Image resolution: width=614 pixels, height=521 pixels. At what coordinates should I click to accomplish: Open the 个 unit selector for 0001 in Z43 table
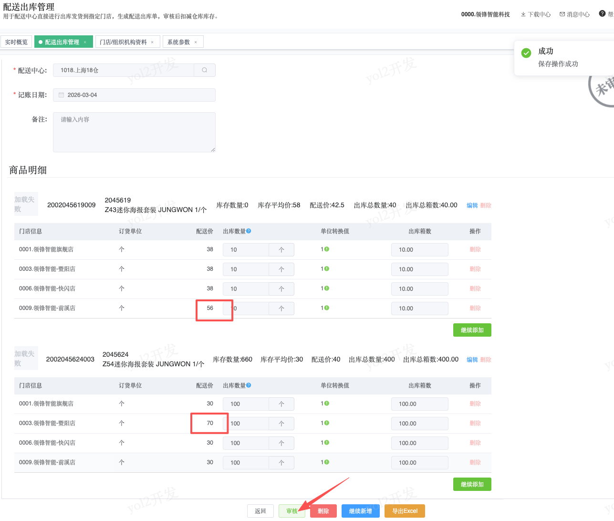(x=281, y=250)
